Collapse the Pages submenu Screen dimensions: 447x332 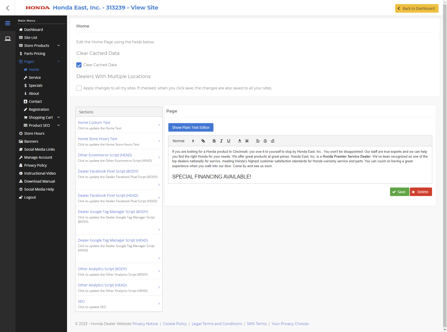[x=59, y=62]
